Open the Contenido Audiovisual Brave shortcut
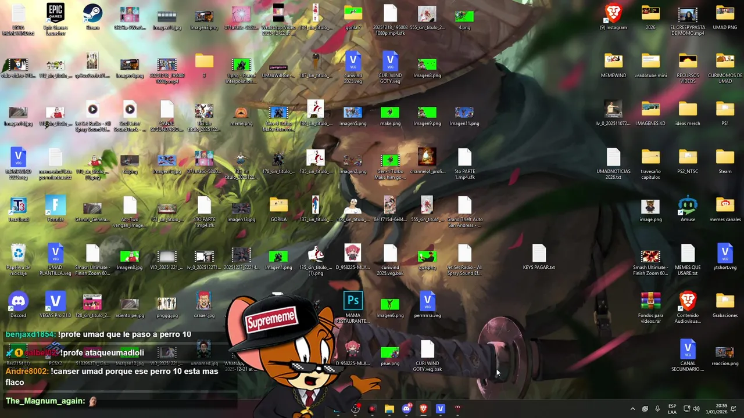 coord(688,308)
